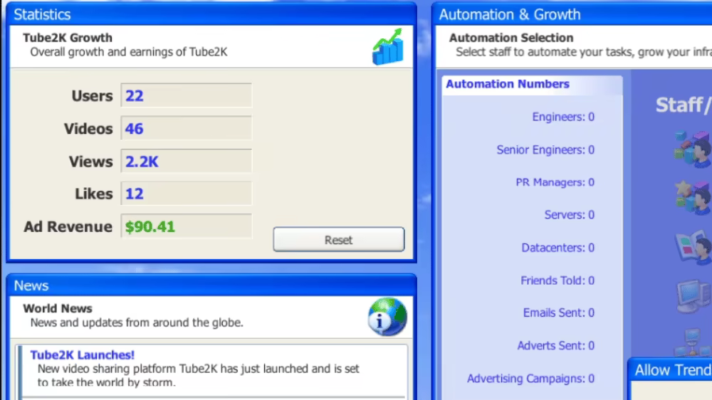Select the PR Manager book icon
The height and width of the screenshot is (400, 712).
693,248
